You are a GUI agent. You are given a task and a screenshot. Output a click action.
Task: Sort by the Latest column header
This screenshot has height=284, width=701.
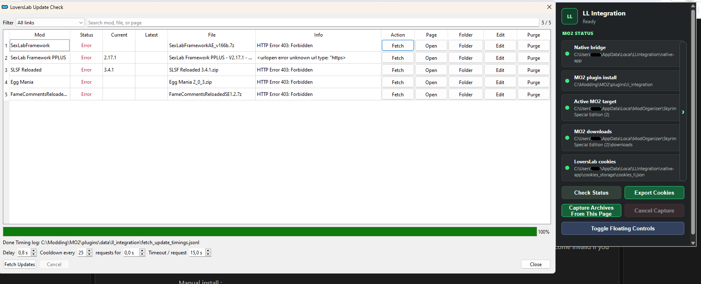tap(151, 35)
